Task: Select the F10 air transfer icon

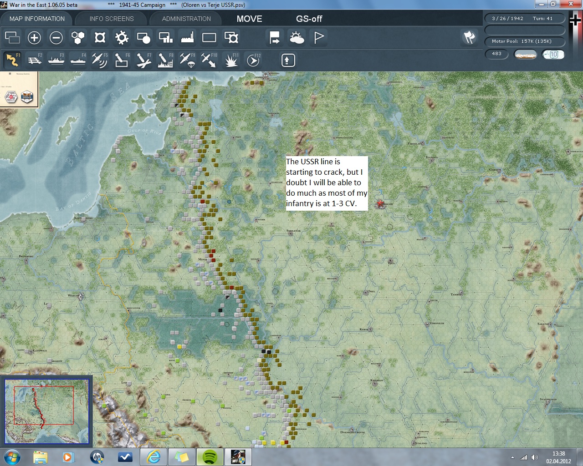Action: tap(209, 60)
